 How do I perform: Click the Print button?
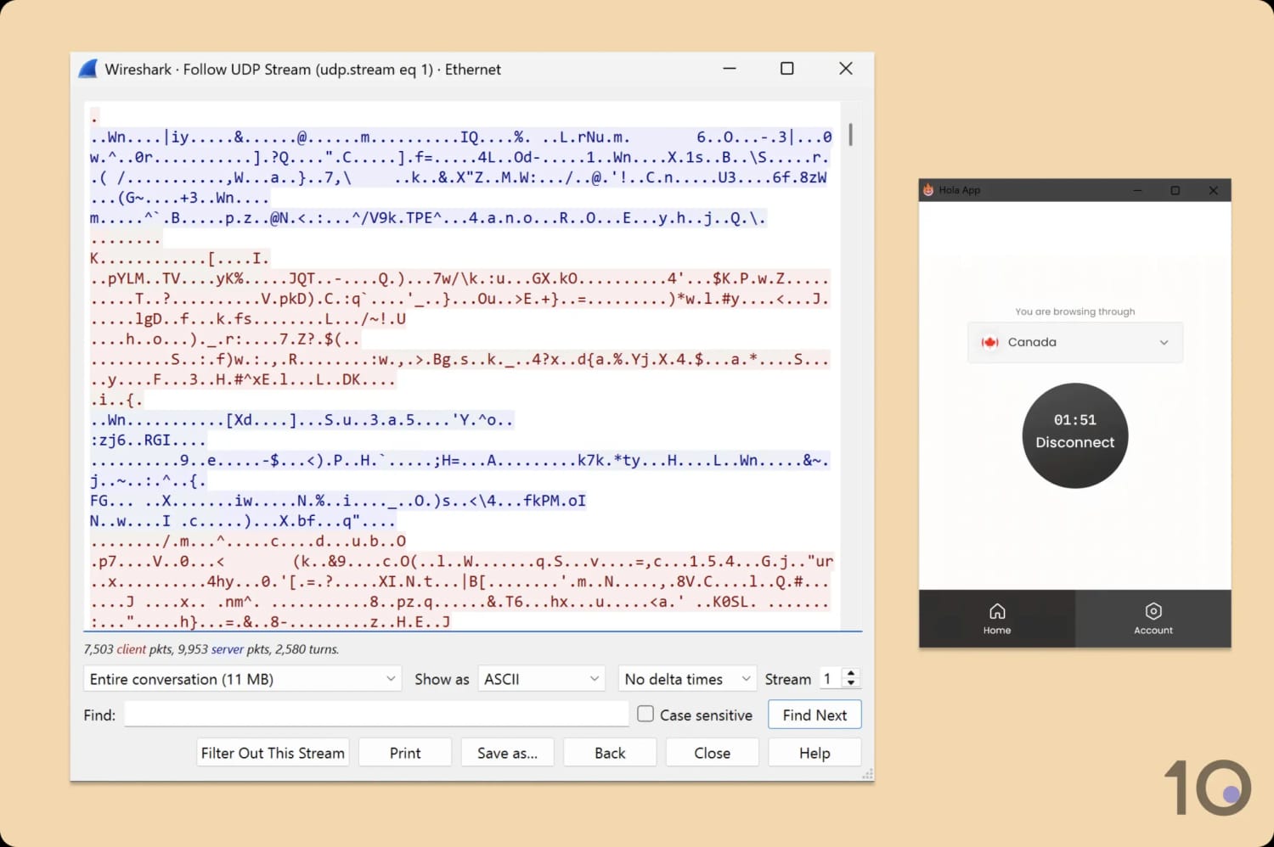tap(405, 753)
